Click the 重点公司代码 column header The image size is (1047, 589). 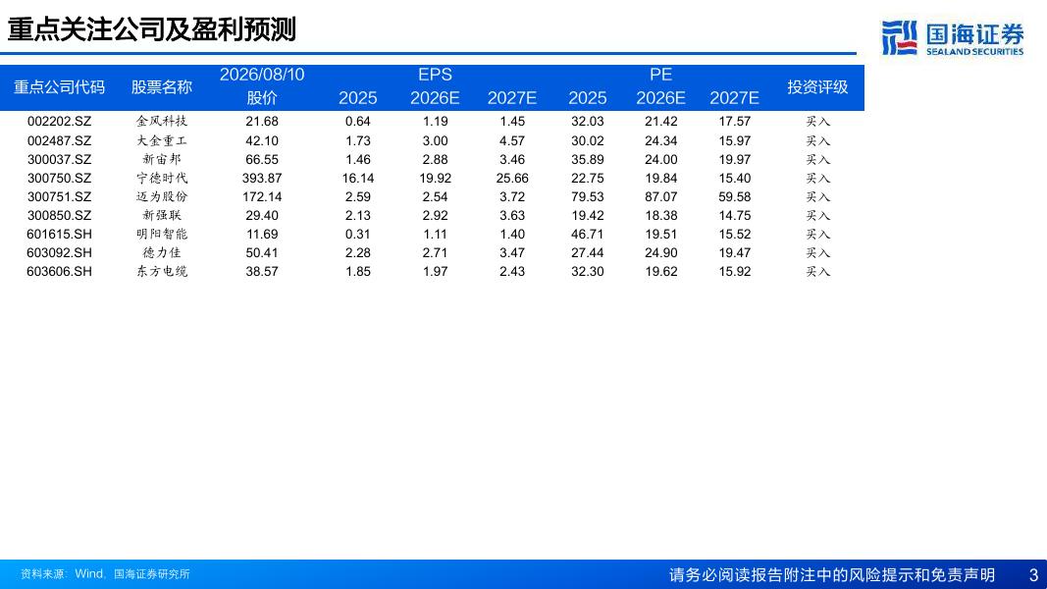[60, 86]
